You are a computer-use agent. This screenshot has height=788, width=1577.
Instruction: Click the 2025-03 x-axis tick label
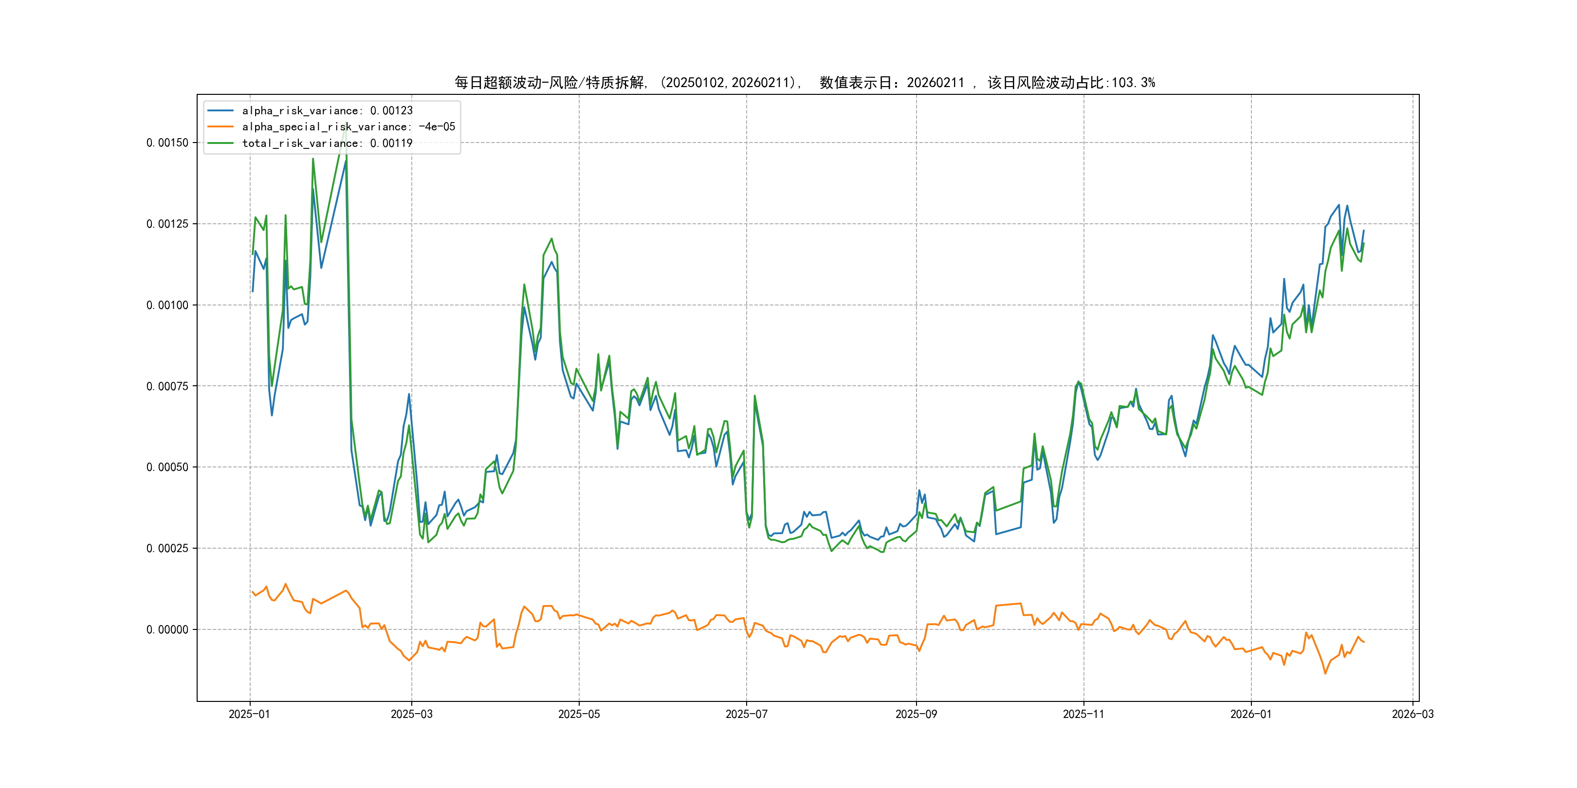[x=411, y=714]
